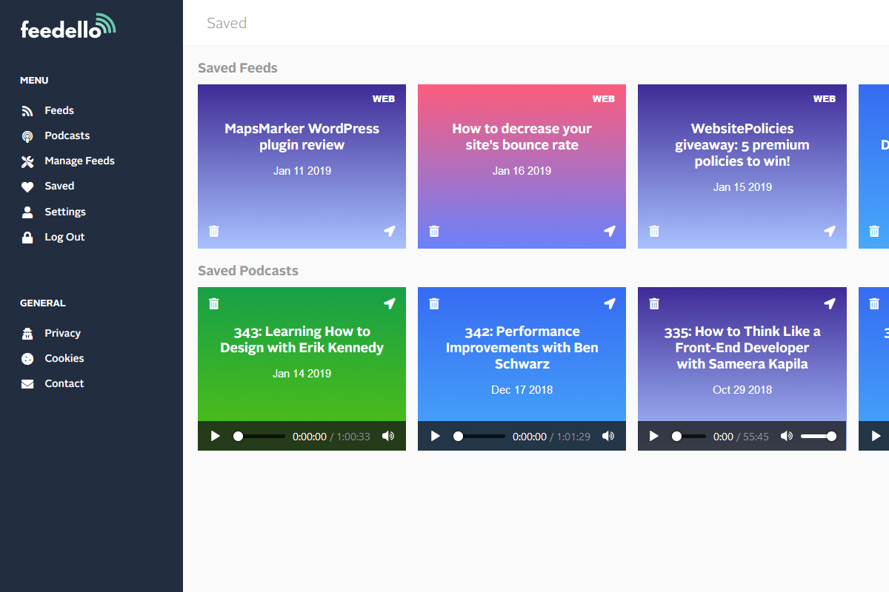The height and width of the screenshot is (592, 889).
Task: Click the 342: Performance Improvements title
Action: 522,348
